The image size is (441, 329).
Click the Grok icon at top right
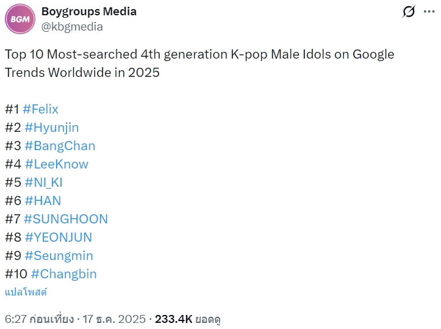click(x=409, y=12)
